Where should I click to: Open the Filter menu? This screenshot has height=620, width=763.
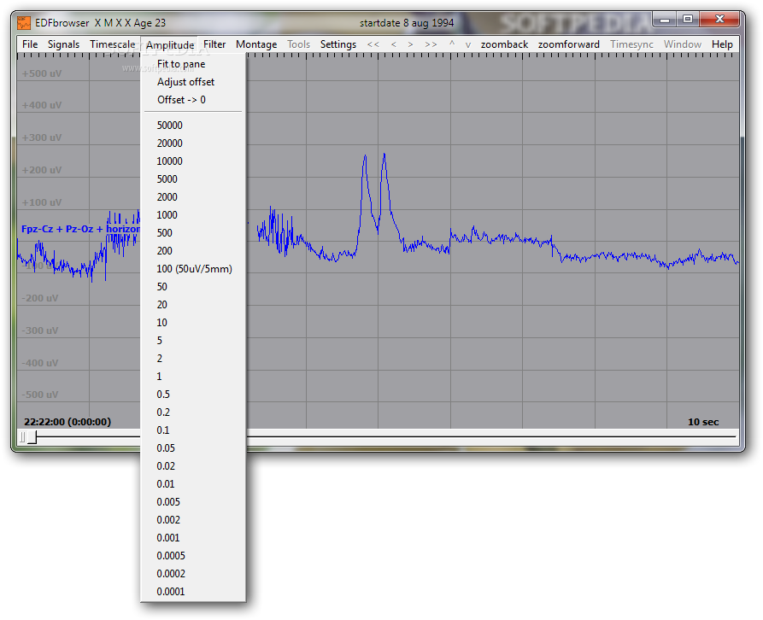pos(214,44)
